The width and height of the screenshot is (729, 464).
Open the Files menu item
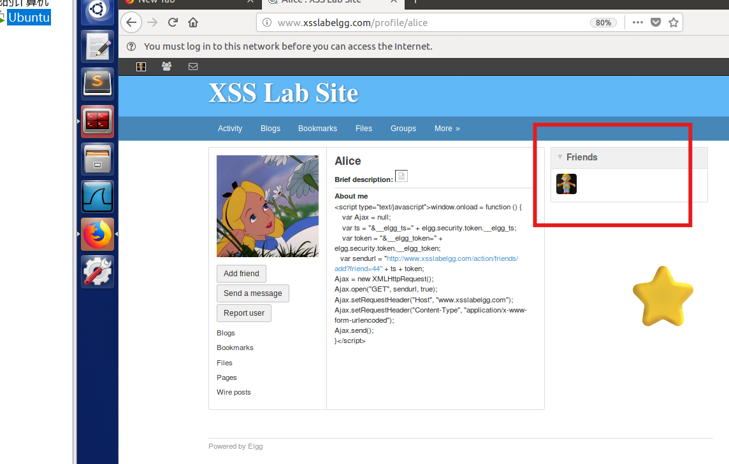364,129
